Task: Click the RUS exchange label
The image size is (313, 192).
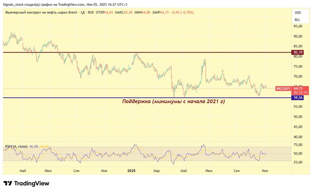Action: coord(91,13)
